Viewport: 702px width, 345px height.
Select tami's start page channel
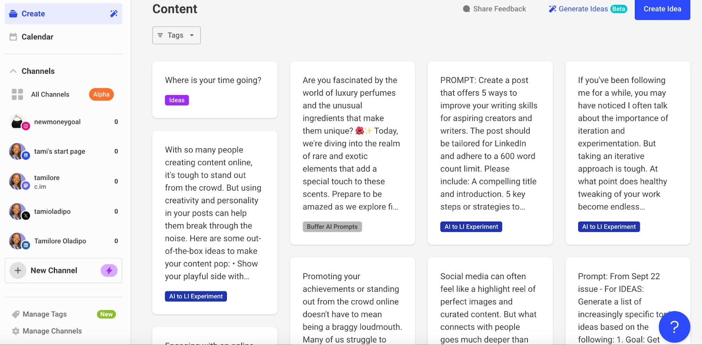(x=63, y=151)
